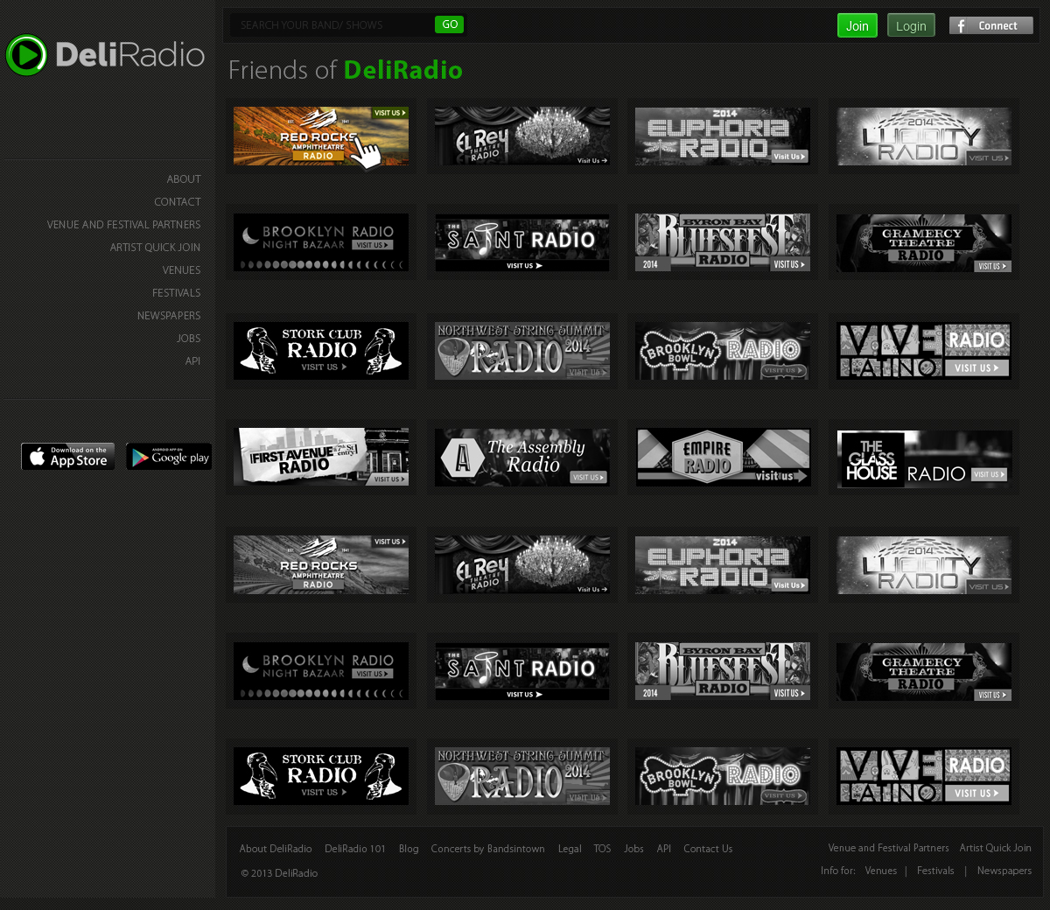
Task: Open the first Stork Club Radio banner
Action: [321, 351]
